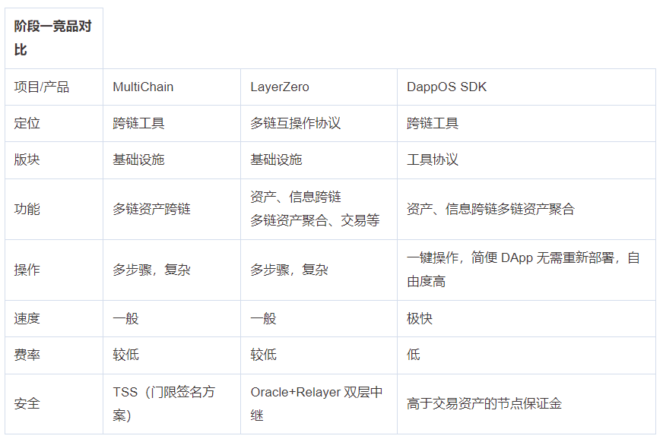The image size is (663, 439).
Task: Select '高于交易资产的节点保证金' cell
Action: (x=526, y=404)
